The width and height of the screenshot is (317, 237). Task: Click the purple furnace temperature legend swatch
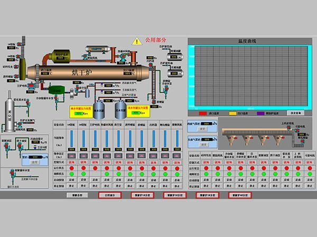click(260, 113)
